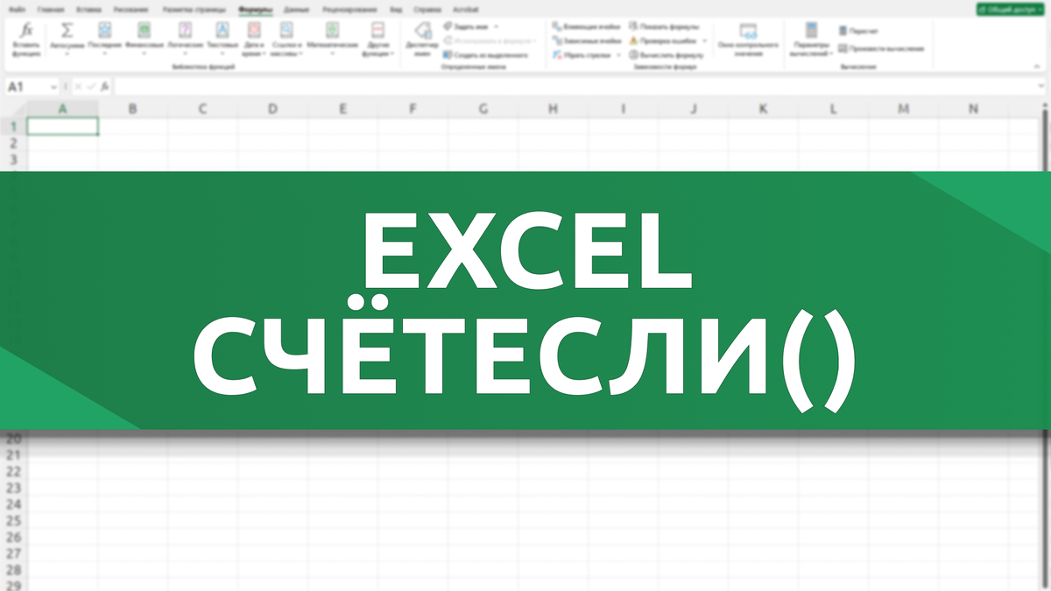1051x591 pixels.
Task: Switch to the Данные tab
Action: coord(296,8)
